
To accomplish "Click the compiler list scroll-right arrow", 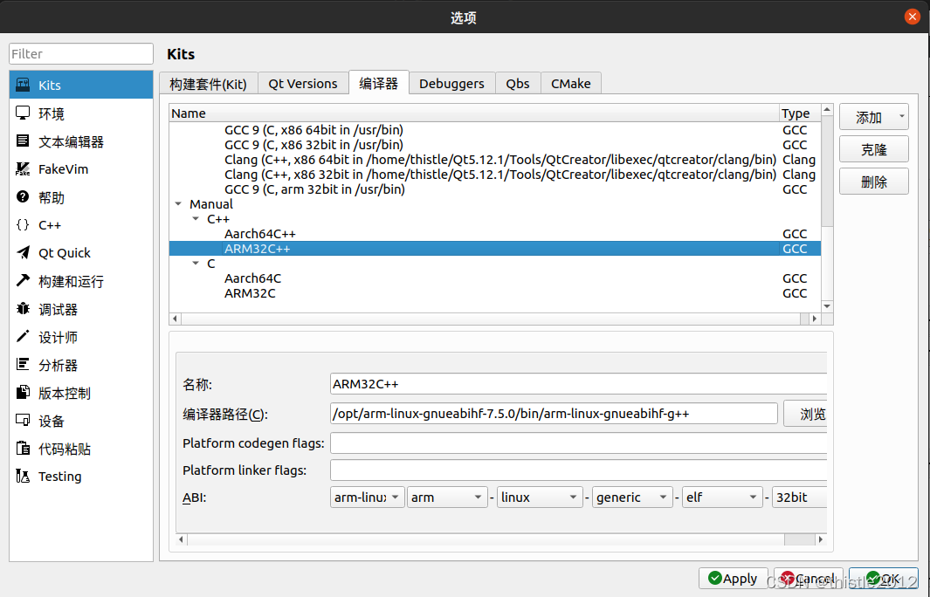I will [815, 319].
